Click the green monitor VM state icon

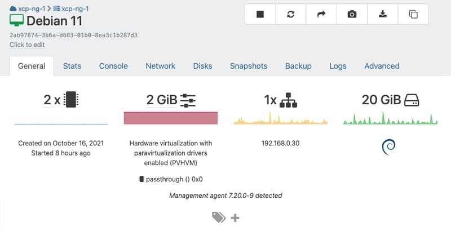pyautogui.click(x=17, y=21)
